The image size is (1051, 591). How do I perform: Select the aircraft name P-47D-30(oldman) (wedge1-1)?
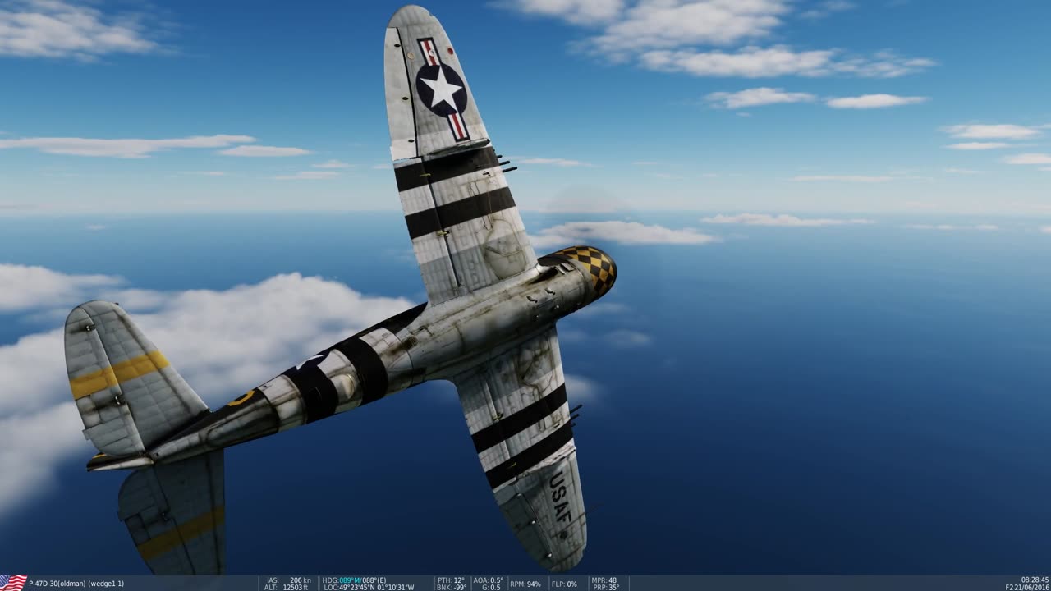(76, 584)
